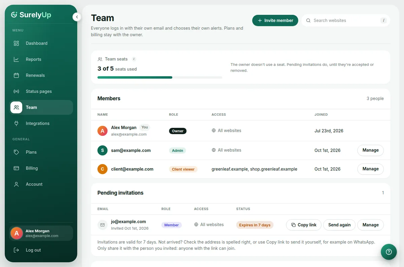Click the Admin role badge

[177, 150]
